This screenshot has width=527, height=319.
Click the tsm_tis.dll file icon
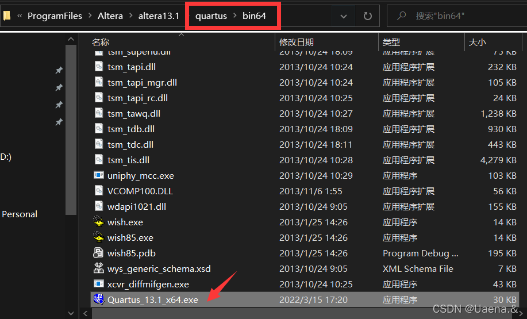98,160
